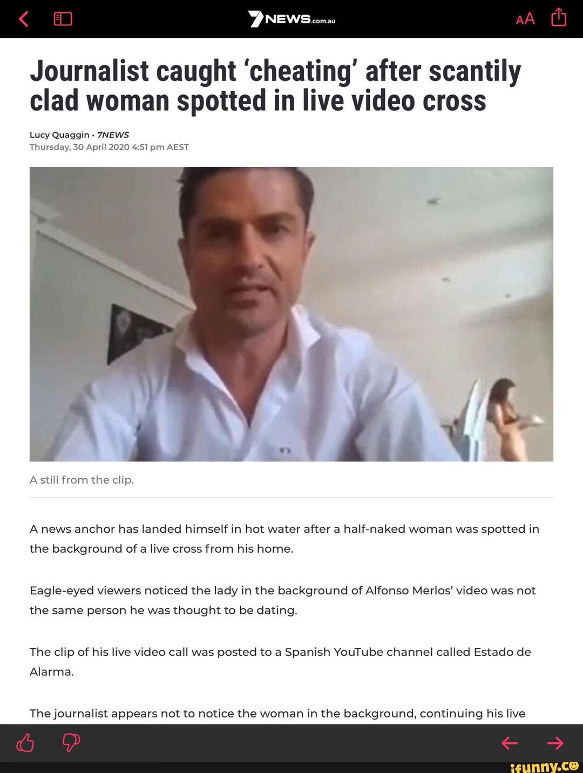Screen dimensions: 583x773
Task: Click the opening paragraph about news anchor
Action: [284, 539]
